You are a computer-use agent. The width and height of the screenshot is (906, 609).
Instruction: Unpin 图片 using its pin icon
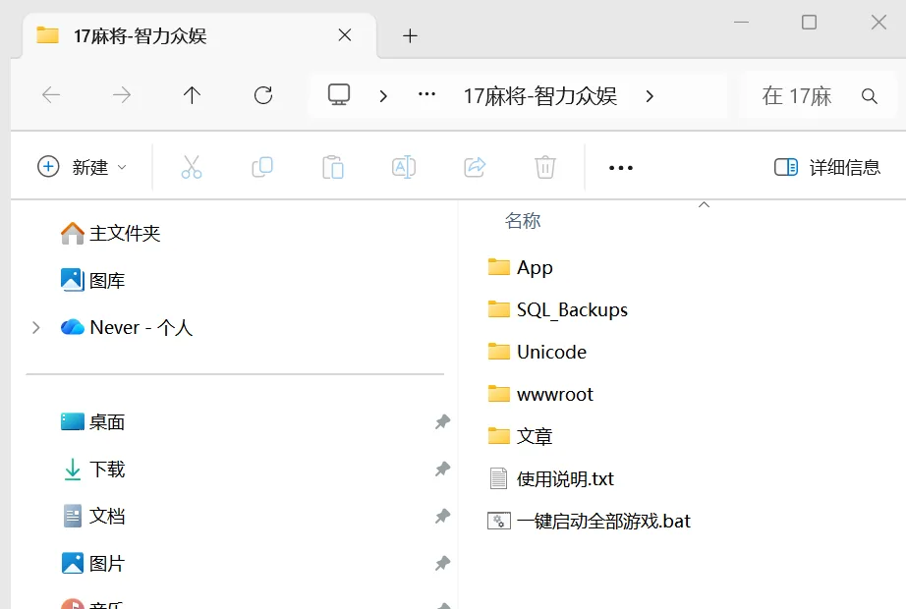[x=442, y=563]
